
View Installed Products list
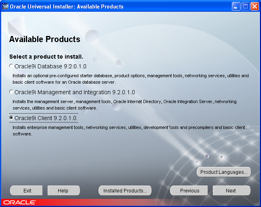click(125, 190)
